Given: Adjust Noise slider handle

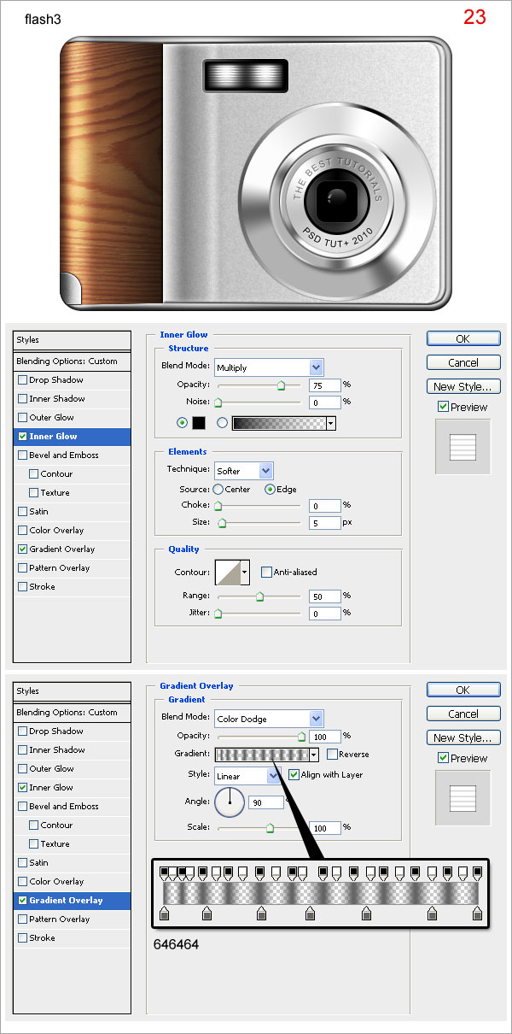Looking at the screenshot, I should coord(218,402).
